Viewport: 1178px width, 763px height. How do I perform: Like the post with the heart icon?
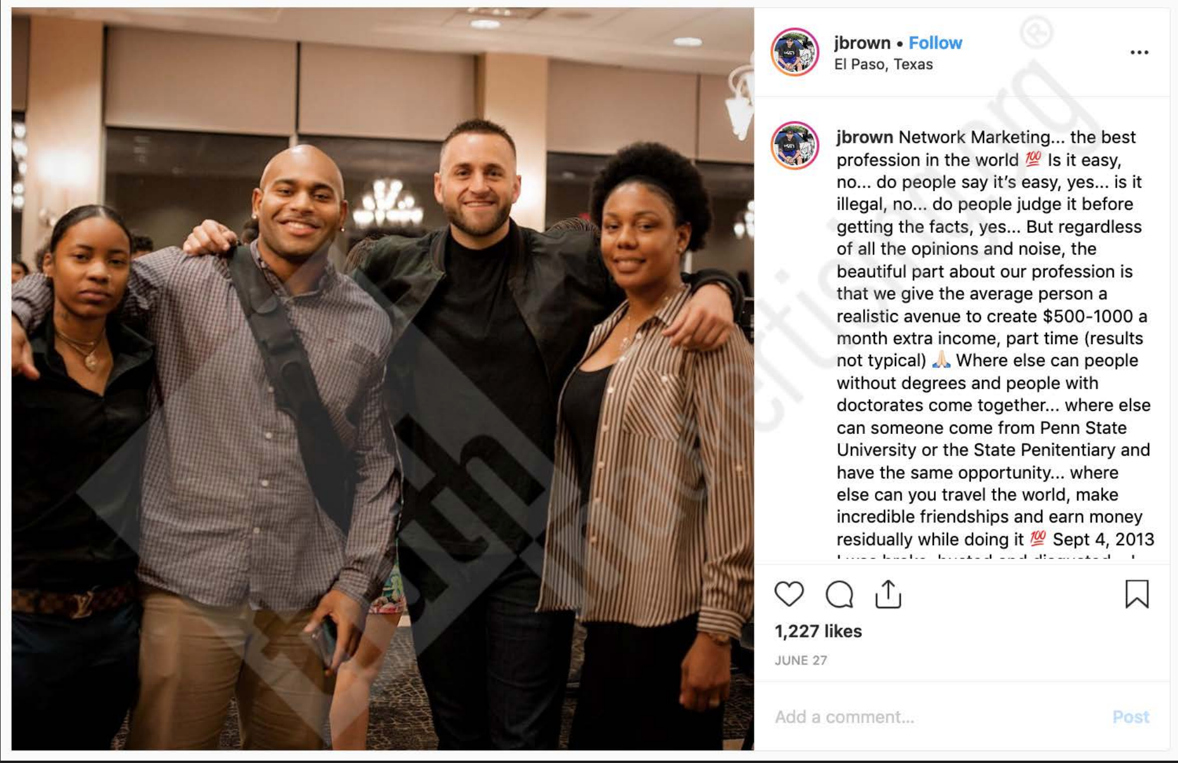[x=789, y=594]
